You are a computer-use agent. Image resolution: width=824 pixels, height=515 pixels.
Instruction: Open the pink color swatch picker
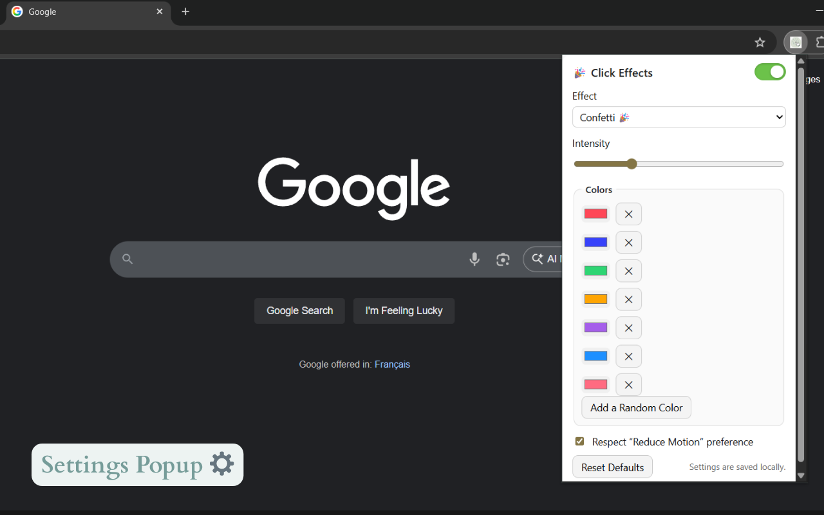coord(595,384)
